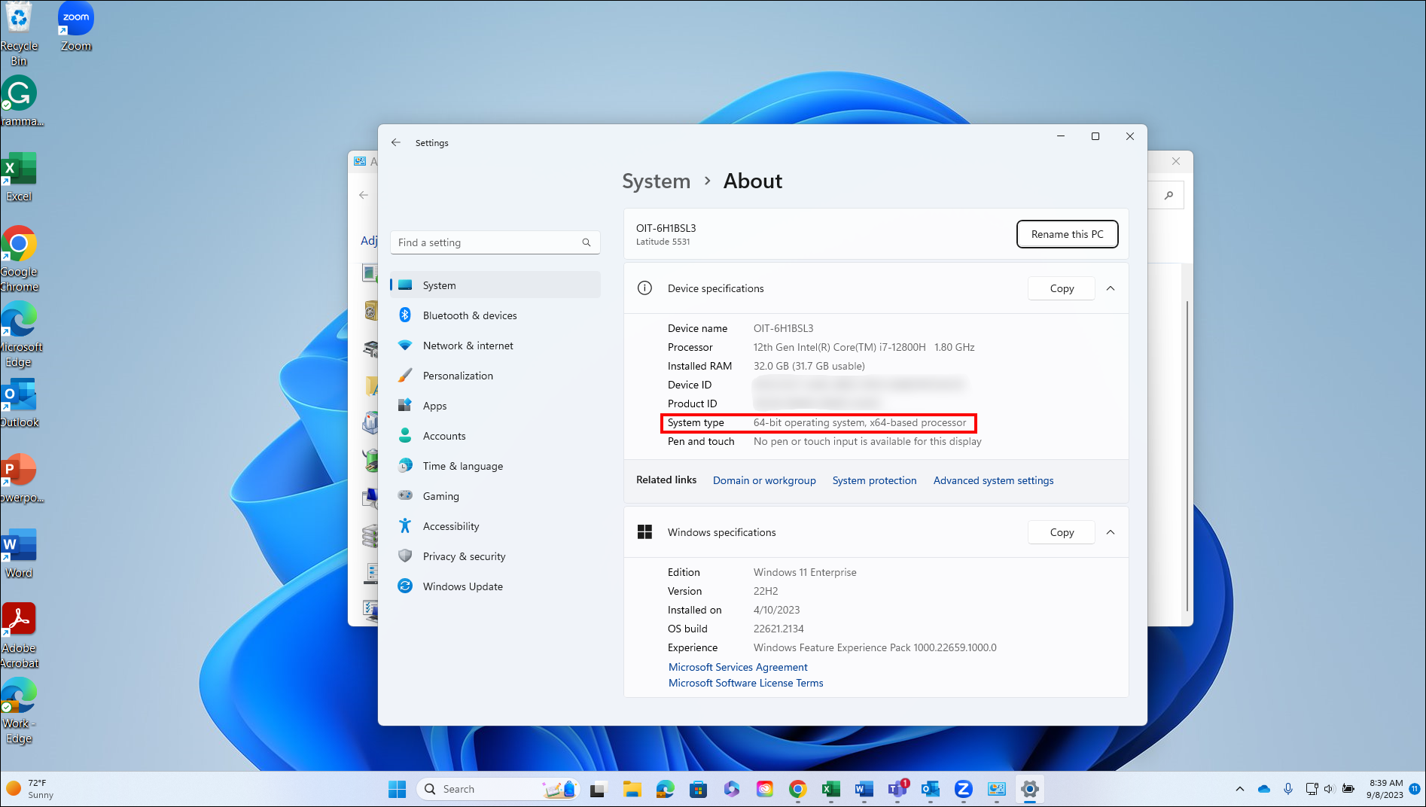Click the Rename this PC button
1426x807 pixels.
pyautogui.click(x=1067, y=234)
